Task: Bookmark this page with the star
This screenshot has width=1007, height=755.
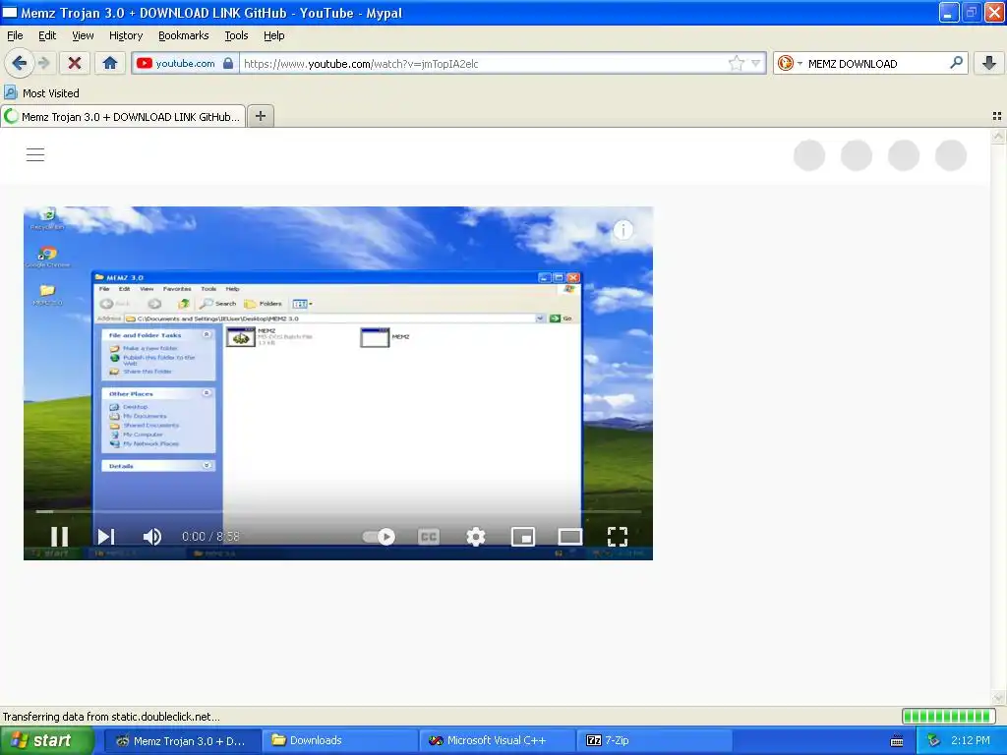Action: tap(736, 63)
